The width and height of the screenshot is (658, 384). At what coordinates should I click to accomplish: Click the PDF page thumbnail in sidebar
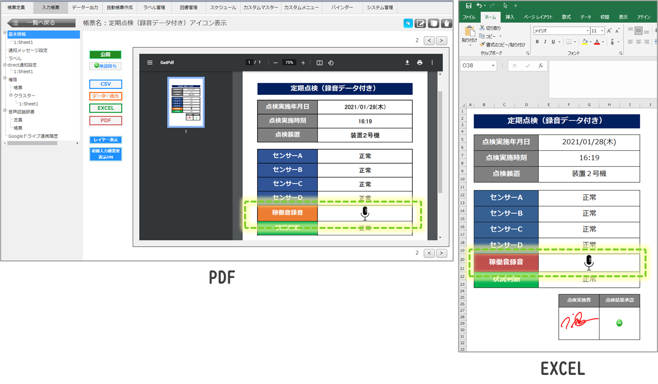pos(186,102)
